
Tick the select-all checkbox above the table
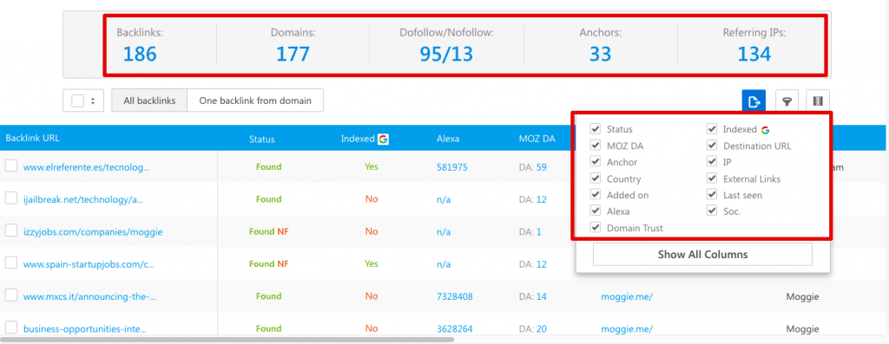pos(78,101)
